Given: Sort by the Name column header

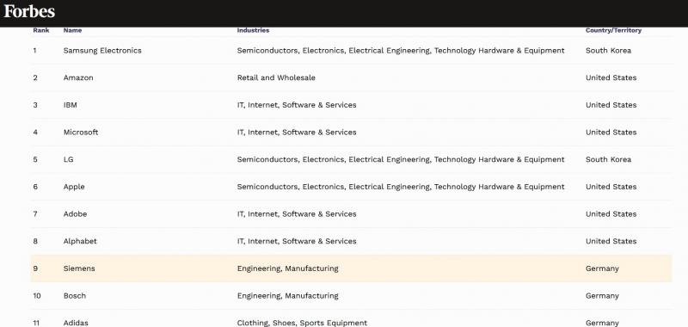Looking at the screenshot, I should click(x=72, y=30).
